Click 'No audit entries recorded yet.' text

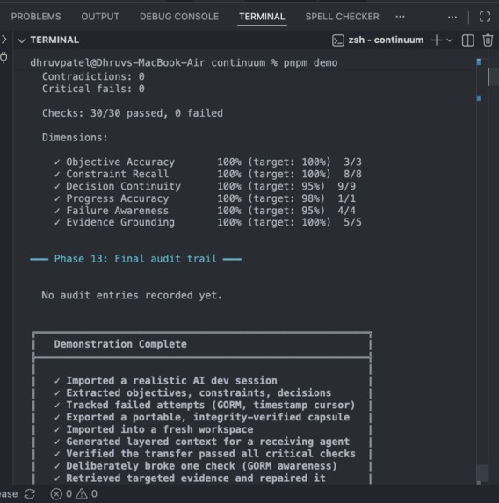click(x=132, y=296)
